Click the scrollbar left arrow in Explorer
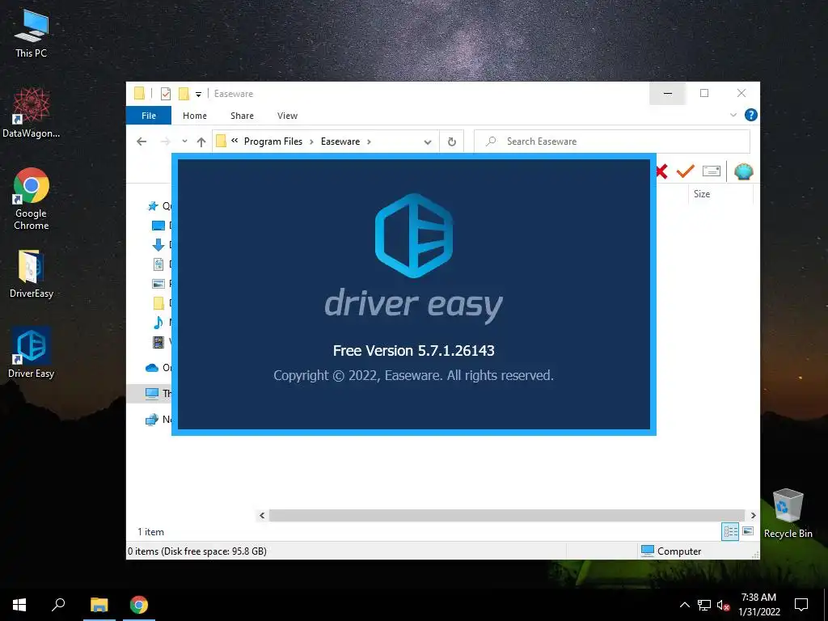The height and width of the screenshot is (621, 828). coord(263,515)
